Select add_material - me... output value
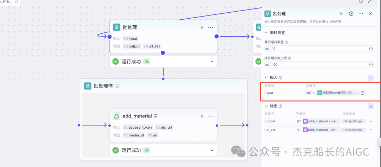The height and width of the screenshot is (167, 381). [x=321, y=121]
